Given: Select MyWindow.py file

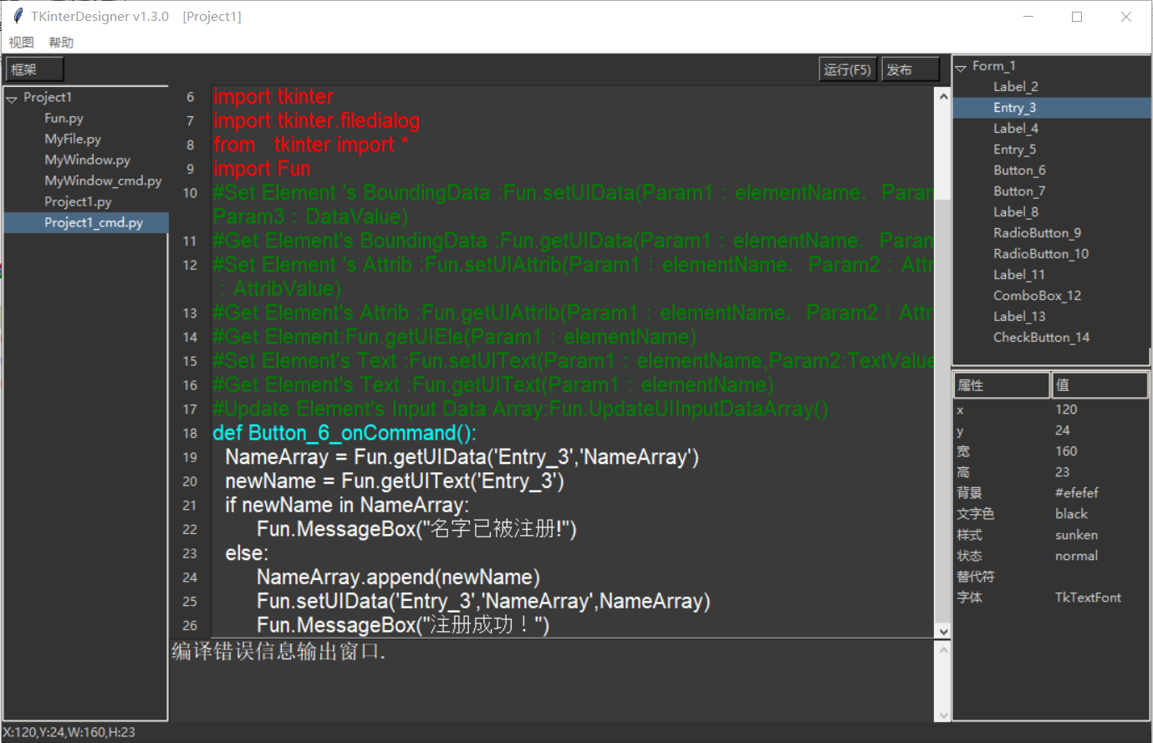Looking at the screenshot, I should pyautogui.click(x=87, y=160).
